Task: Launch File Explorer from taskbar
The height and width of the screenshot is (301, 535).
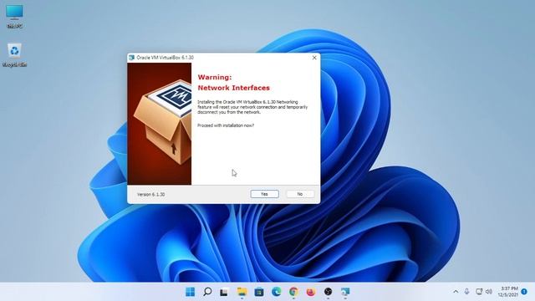Action: click(x=242, y=292)
